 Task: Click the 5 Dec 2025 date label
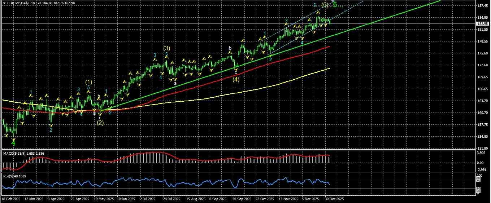click(x=310, y=199)
